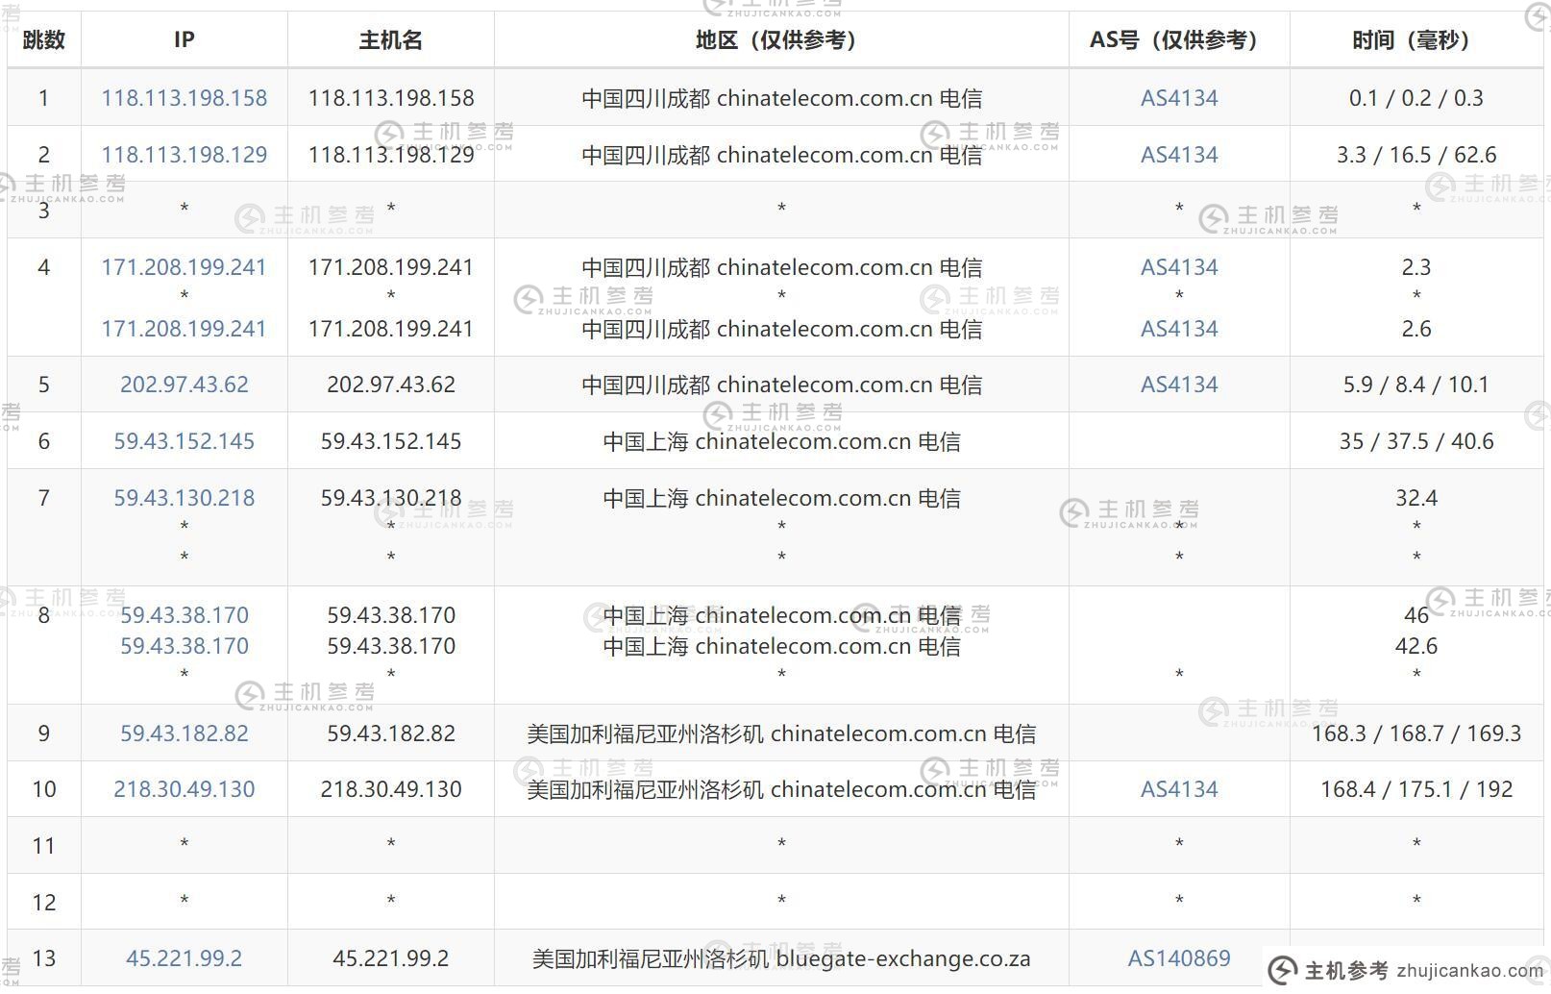Select time value 2.3 in hop 4
1551x994 pixels.
[x=1416, y=267]
